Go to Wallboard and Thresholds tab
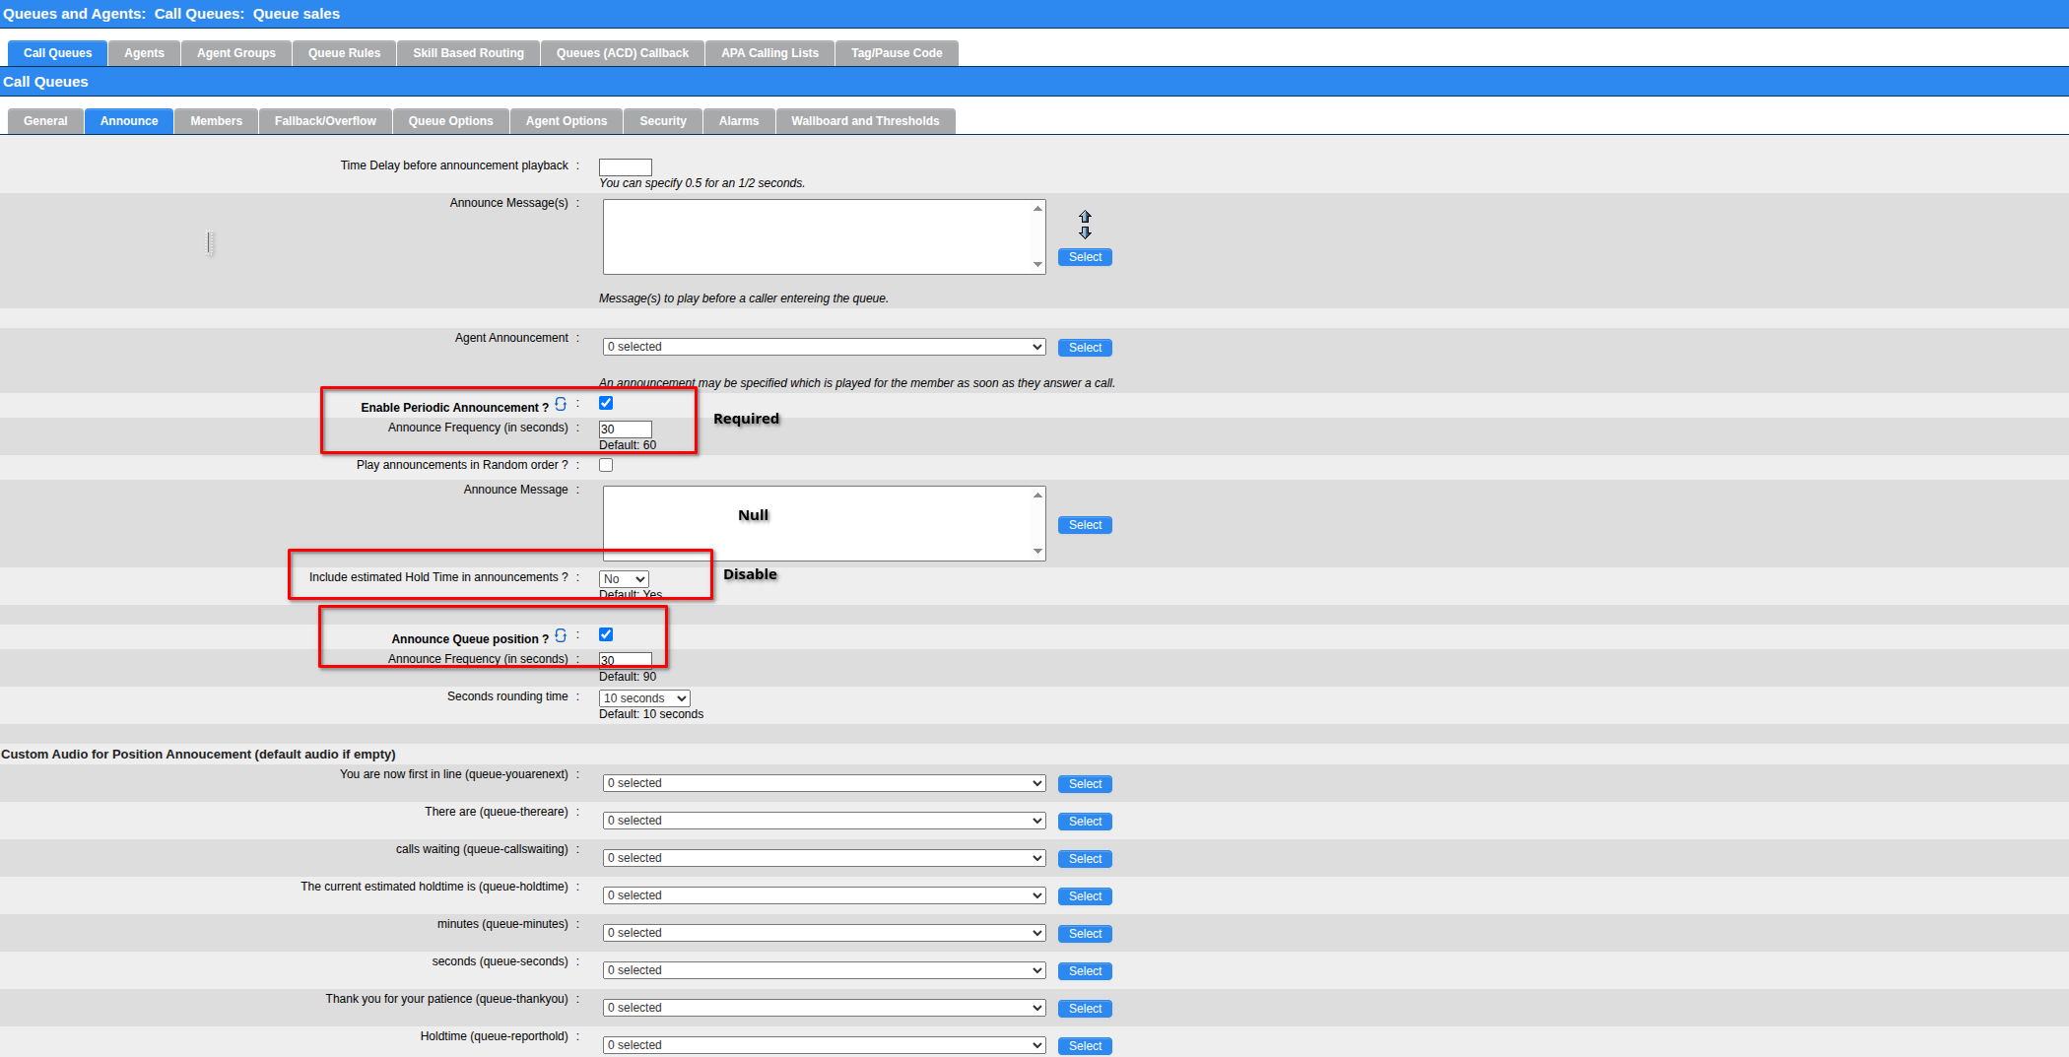Screen dimensions: 2069x1057 coord(864,121)
